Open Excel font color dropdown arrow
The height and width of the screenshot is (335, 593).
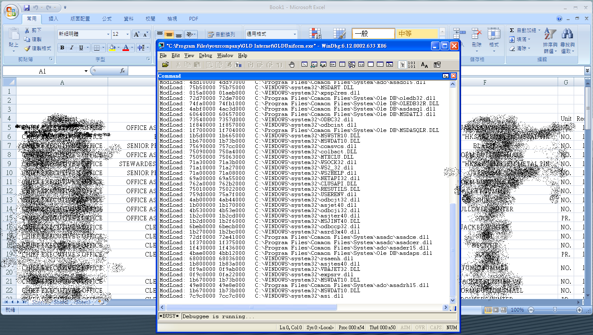(132, 48)
